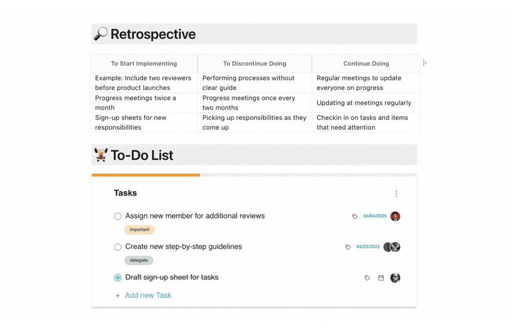The width and height of the screenshot is (512, 331).
Task: Click the To Start Implementing column header
Action: (143, 63)
